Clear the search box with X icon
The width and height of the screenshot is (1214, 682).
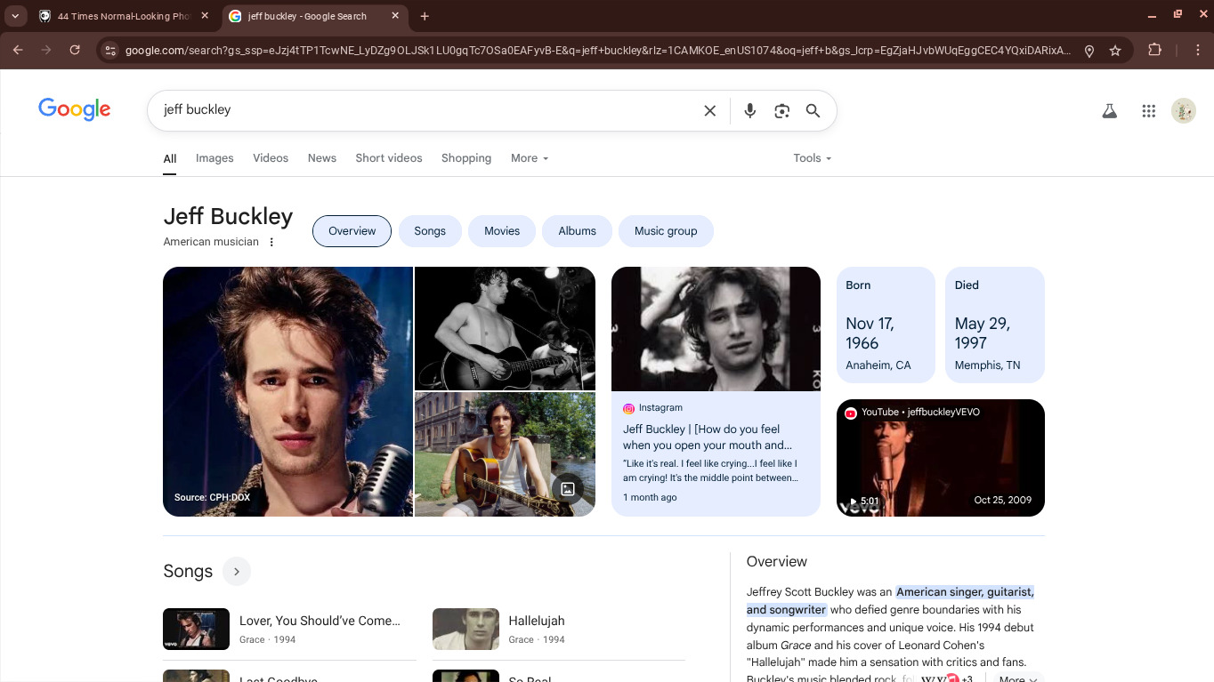710,111
